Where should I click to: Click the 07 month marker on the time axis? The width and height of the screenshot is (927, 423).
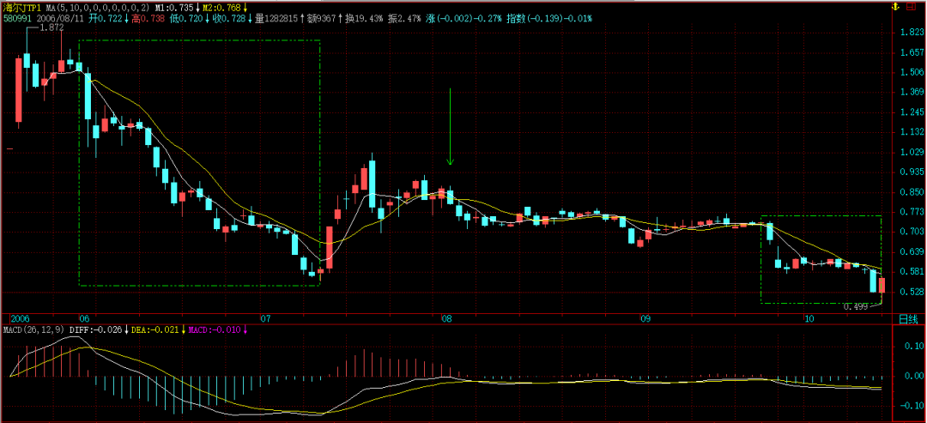pos(265,319)
